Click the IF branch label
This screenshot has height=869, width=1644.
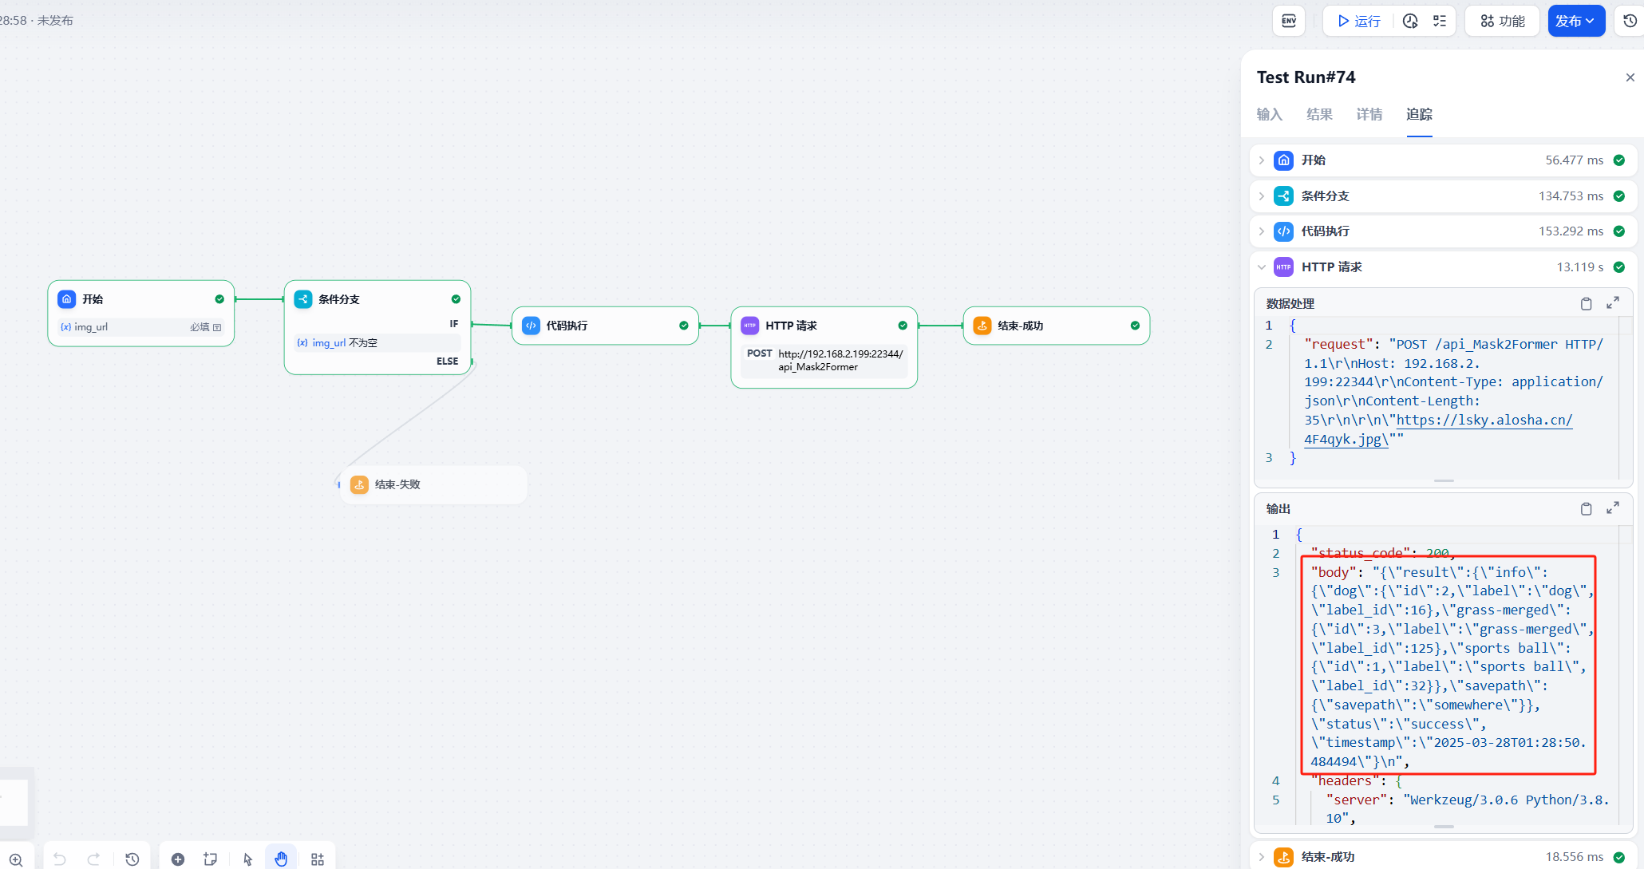click(x=454, y=324)
